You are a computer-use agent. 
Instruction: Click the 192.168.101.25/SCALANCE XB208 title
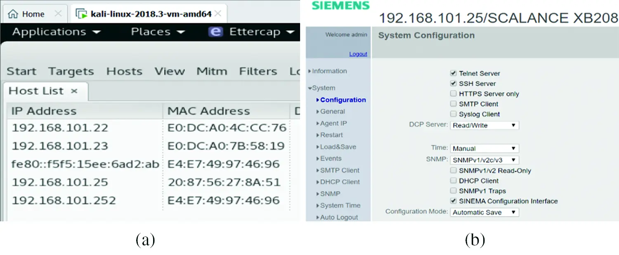499,18
